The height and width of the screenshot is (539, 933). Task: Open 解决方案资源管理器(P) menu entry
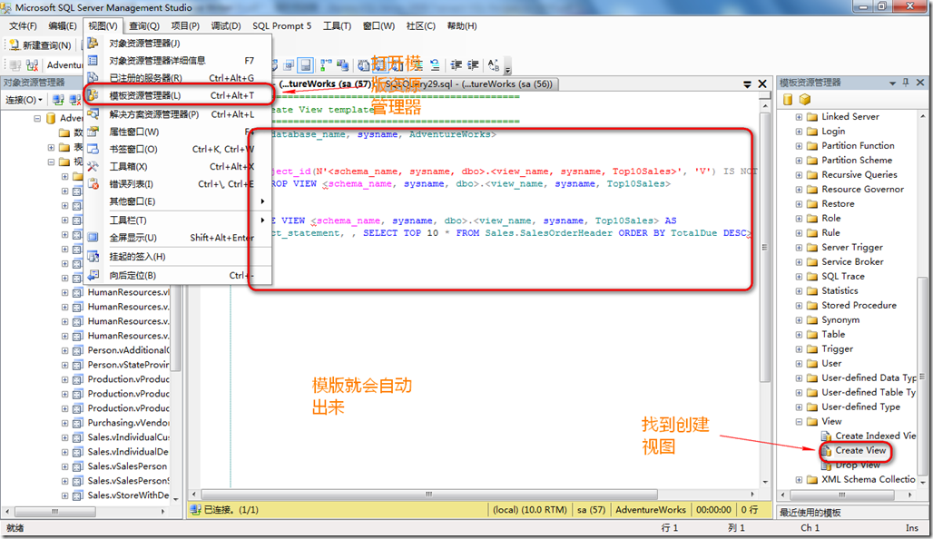pyautogui.click(x=179, y=114)
